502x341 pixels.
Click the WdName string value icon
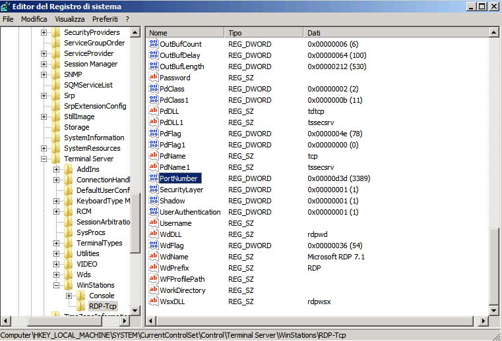(x=154, y=257)
